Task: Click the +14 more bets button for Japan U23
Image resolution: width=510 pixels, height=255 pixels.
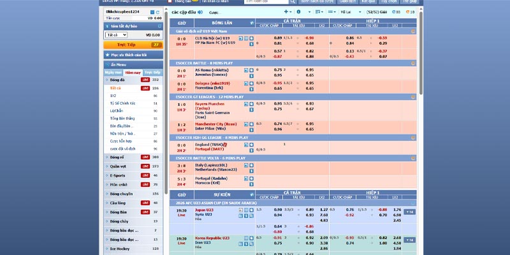Action: coord(409,212)
